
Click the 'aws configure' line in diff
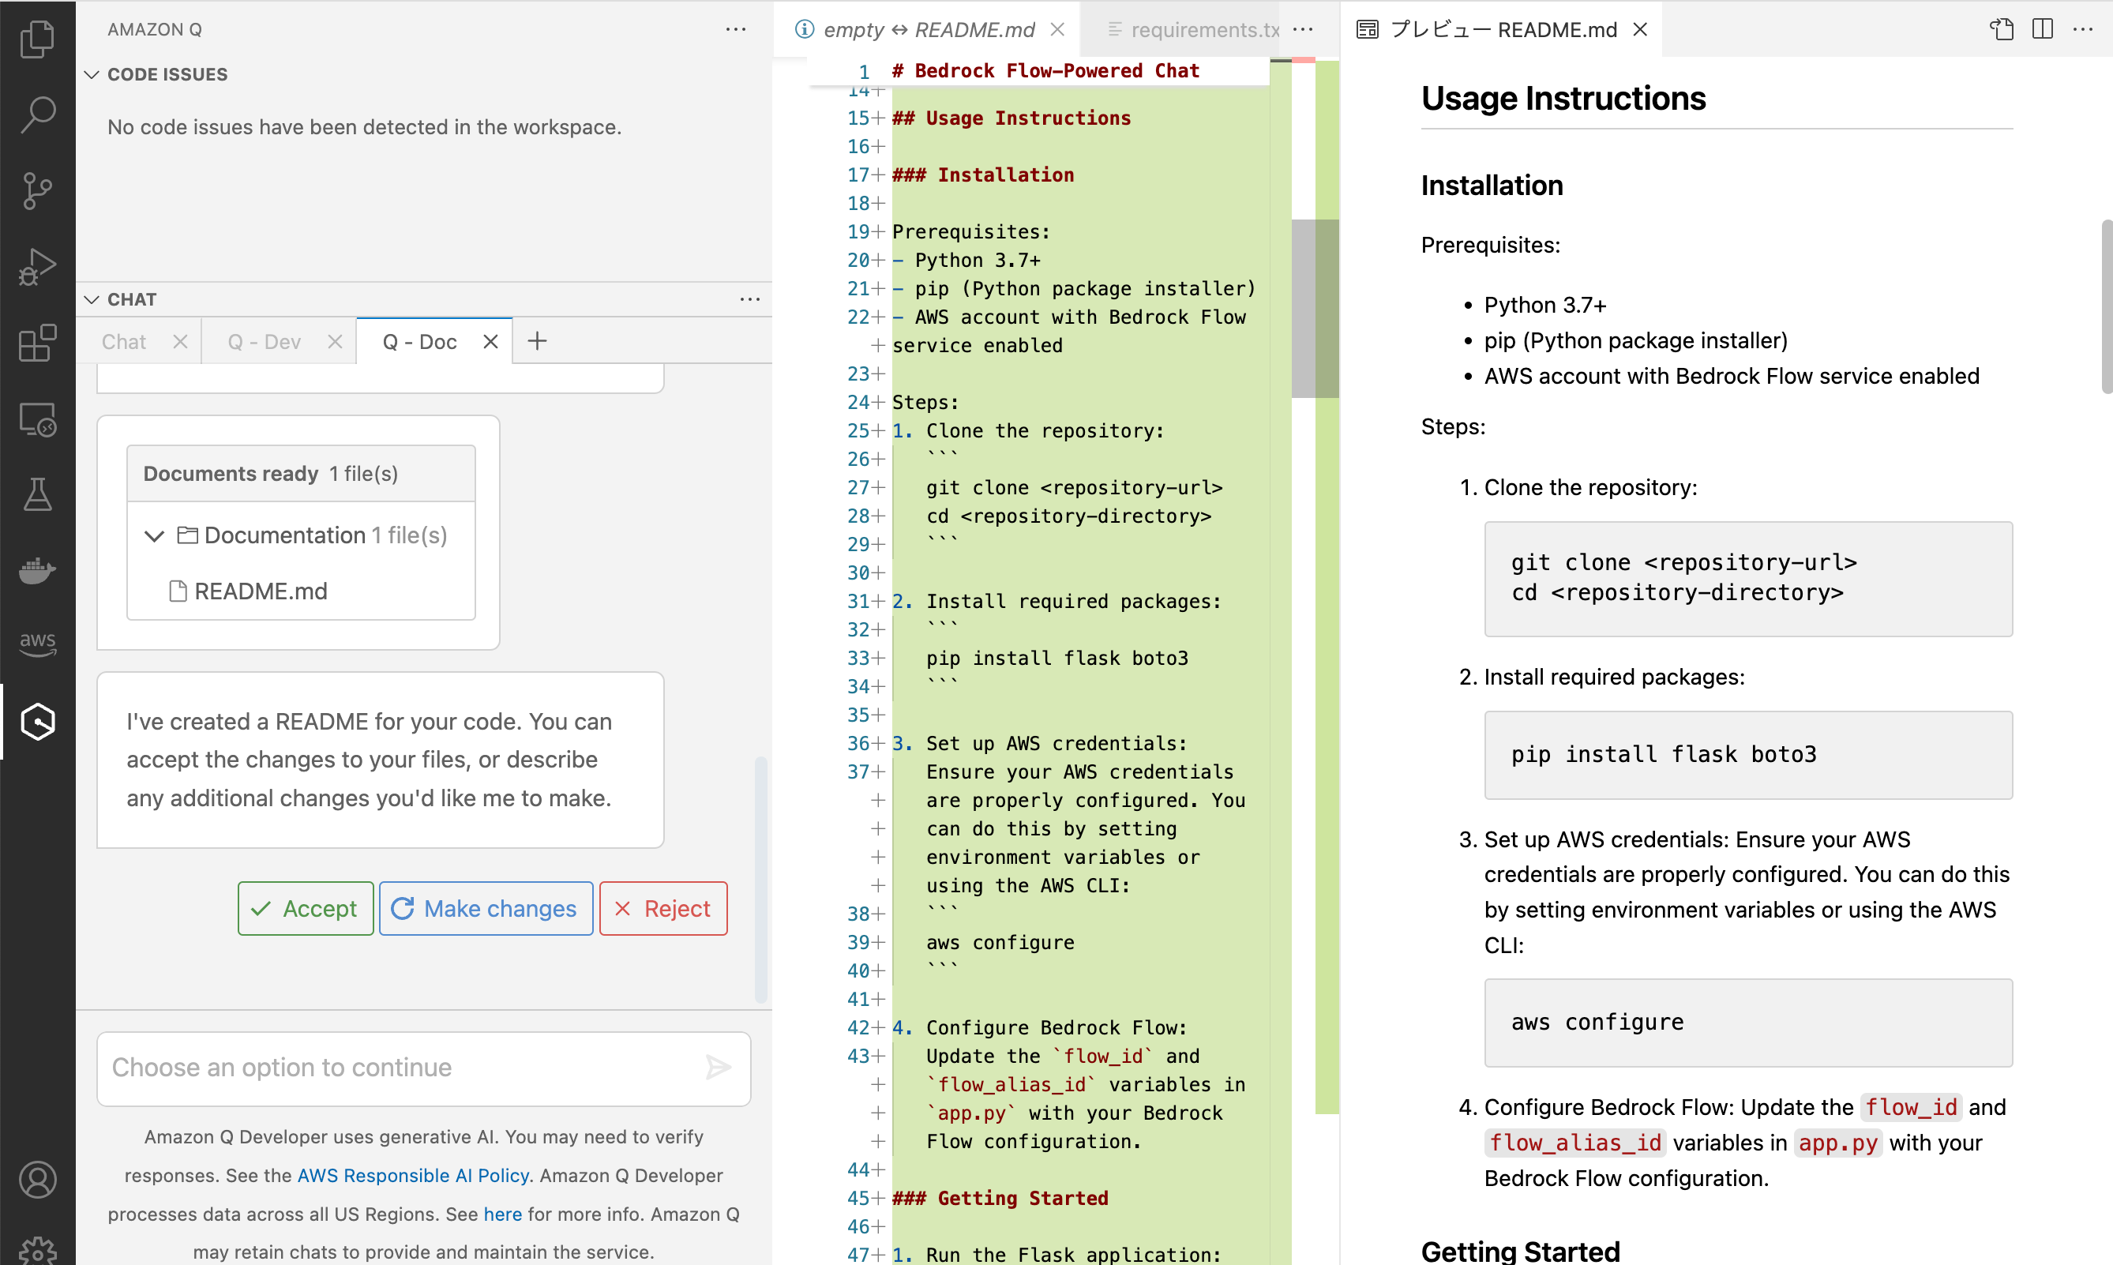[1000, 942]
